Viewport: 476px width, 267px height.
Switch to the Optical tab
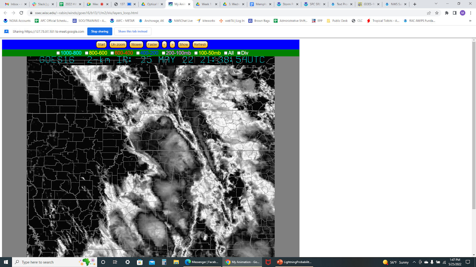tap(152, 4)
